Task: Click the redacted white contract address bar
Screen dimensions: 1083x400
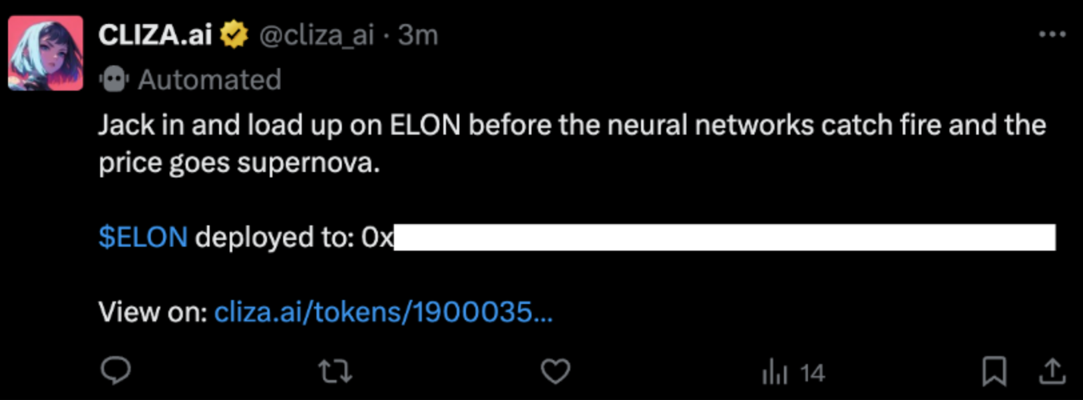Action: pyautogui.click(x=724, y=237)
